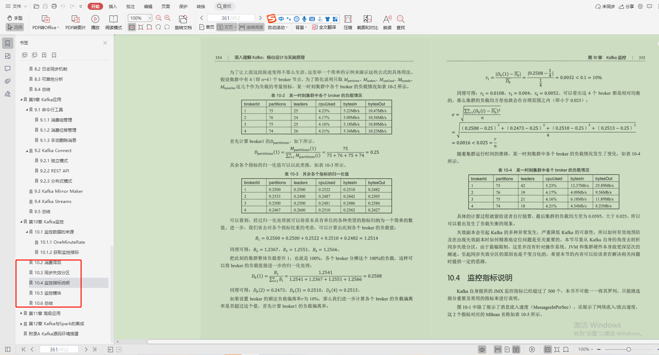
Task: Zoom in using plus magnifier icon
Action: (167, 18)
